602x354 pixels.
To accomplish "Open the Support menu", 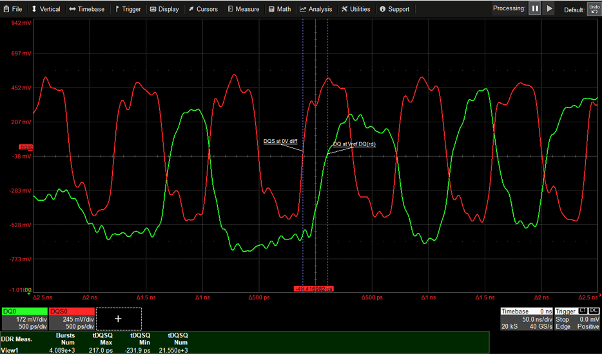I will [x=394, y=9].
